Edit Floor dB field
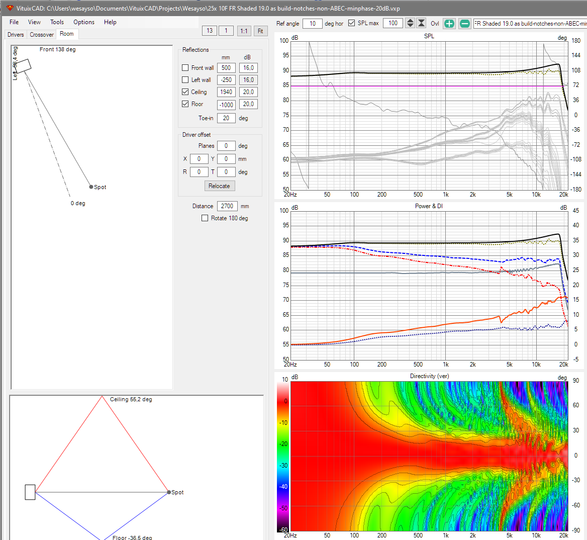 249,104
